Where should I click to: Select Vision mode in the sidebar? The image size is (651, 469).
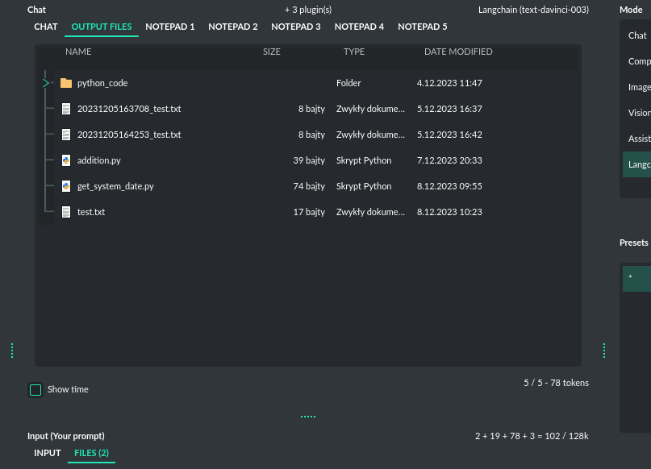click(x=637, y=112)
